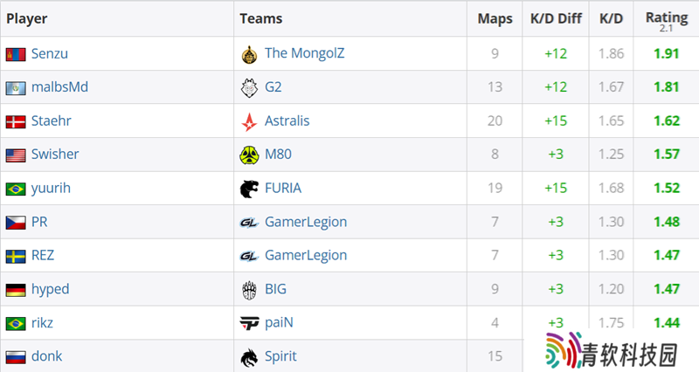Open donk's player profile link

pyautogui.click(x=47, y=356)
